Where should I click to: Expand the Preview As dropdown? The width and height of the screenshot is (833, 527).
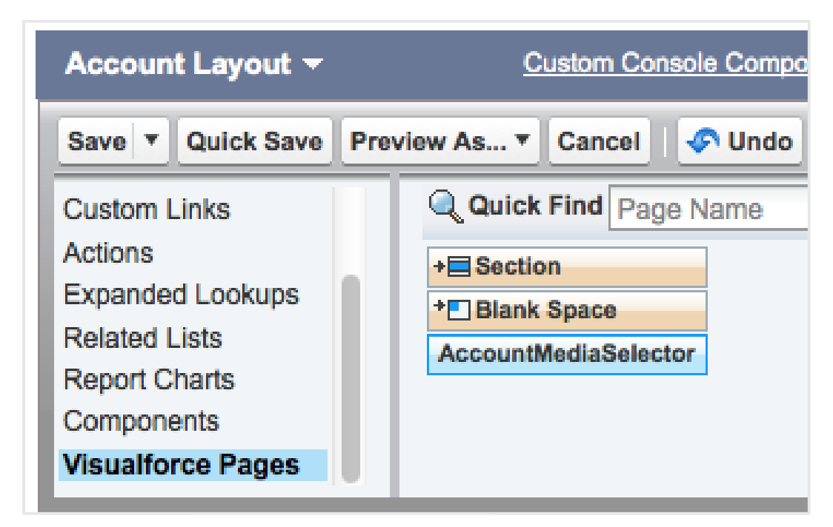[x=522, y=141]
